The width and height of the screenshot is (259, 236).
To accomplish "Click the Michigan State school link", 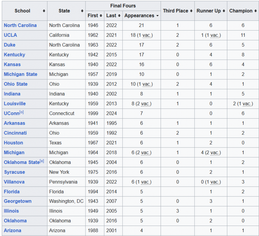I will [20, 74].
